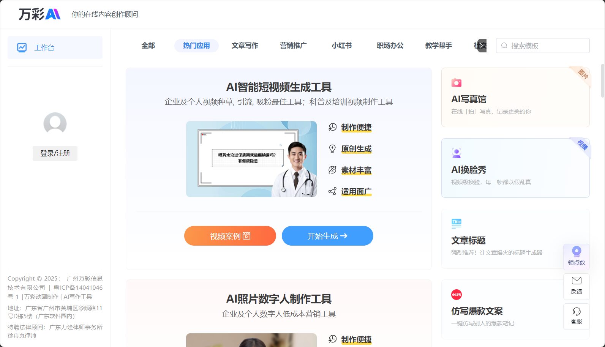Click 制作便捷 icon in digital human card

[332, 339]
